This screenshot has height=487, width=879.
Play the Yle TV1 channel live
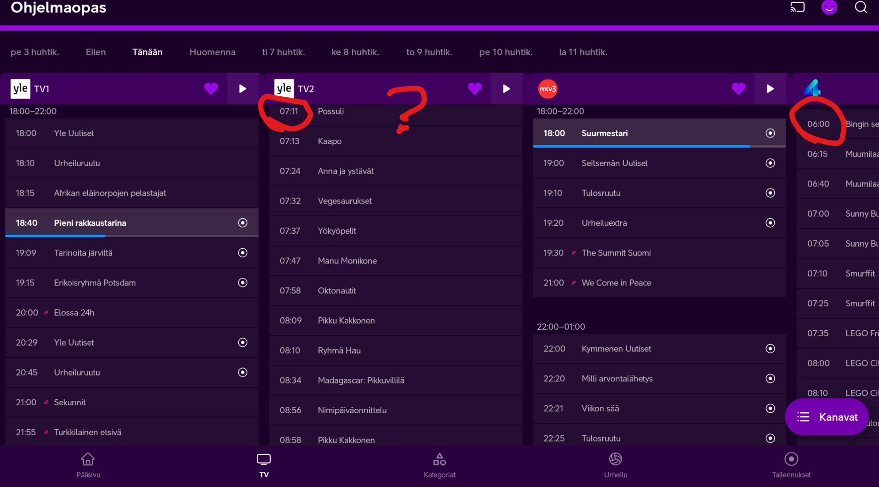click(x=242, y=89)
